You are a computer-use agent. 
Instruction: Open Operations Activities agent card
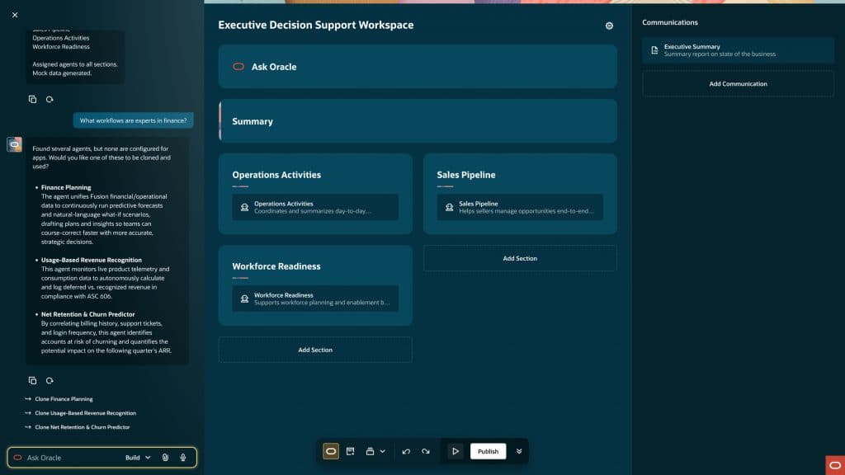(x=315, y=207)
